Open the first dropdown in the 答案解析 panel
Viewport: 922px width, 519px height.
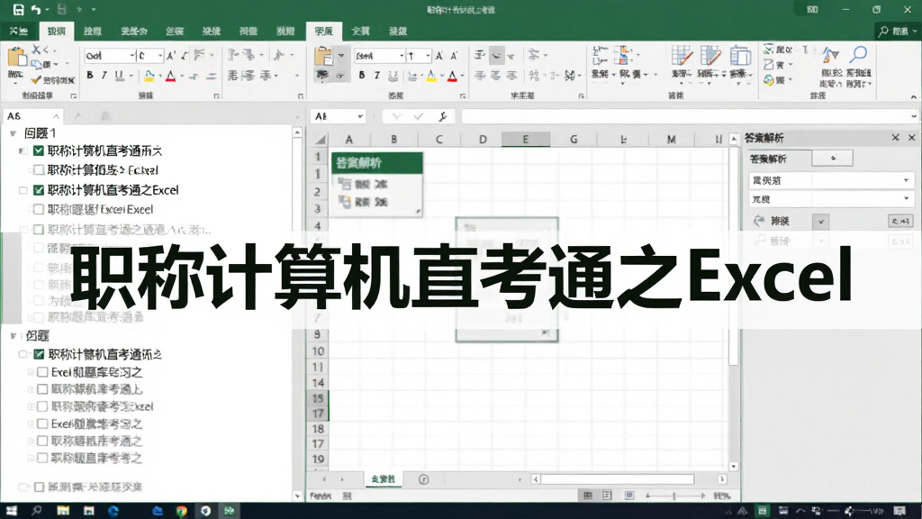[x=831, y=180]
